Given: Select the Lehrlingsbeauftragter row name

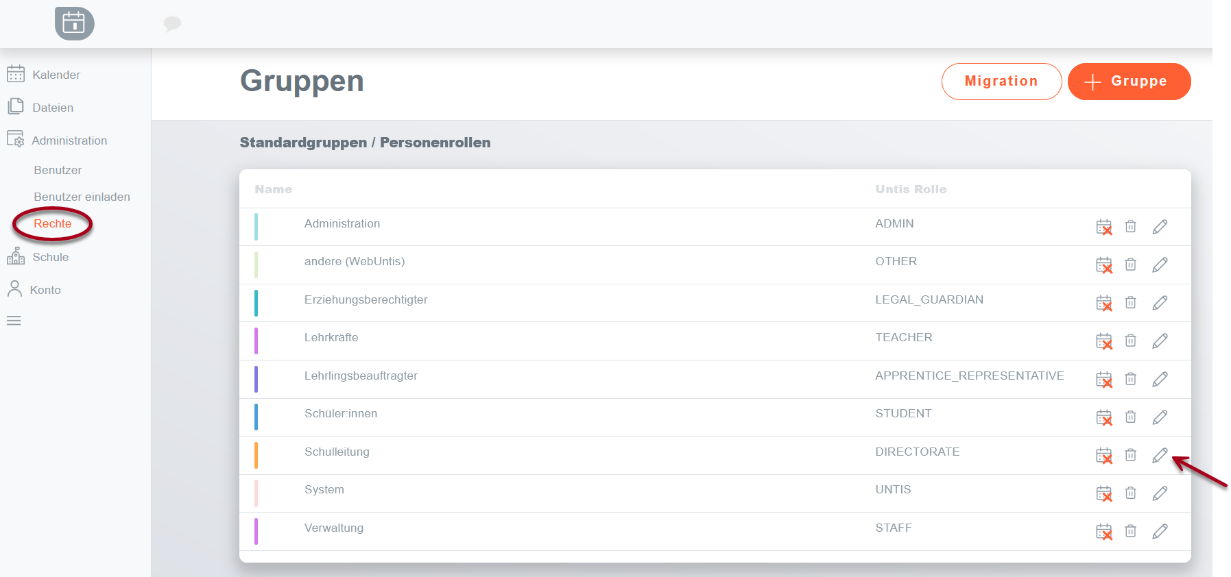Looking at the screenshot, I should (x=361, y=376).
